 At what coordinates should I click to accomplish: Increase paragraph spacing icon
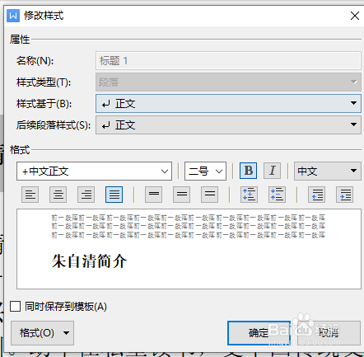click(x=249, y=195)
